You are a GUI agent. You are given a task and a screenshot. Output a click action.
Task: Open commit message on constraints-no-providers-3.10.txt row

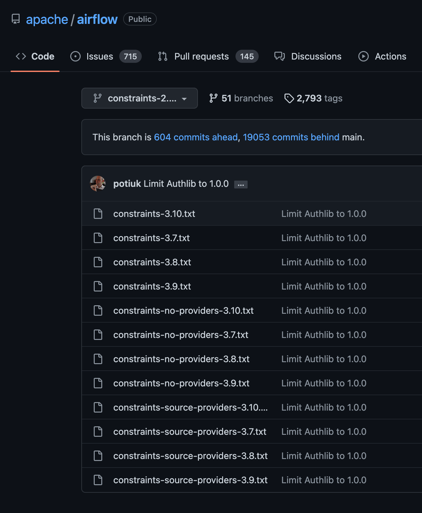click(324, 310)
